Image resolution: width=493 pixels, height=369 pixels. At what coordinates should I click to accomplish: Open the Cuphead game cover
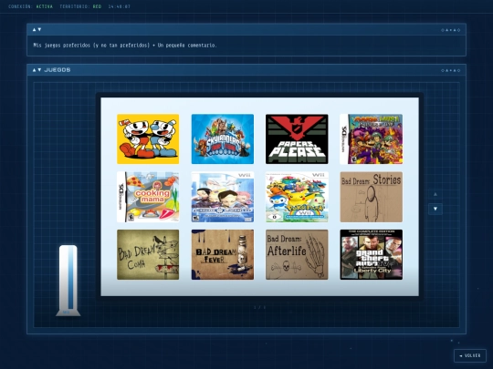click(x=148, y=139)
